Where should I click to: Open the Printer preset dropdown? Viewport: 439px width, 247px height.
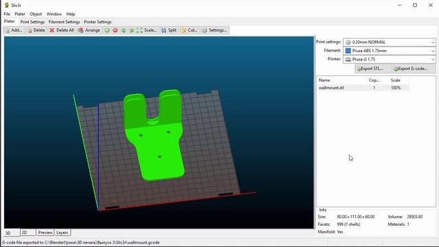(x=390, y=60)
